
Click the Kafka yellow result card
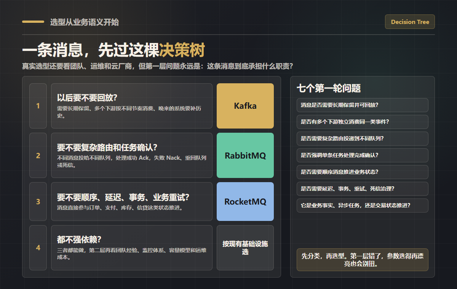245,106
